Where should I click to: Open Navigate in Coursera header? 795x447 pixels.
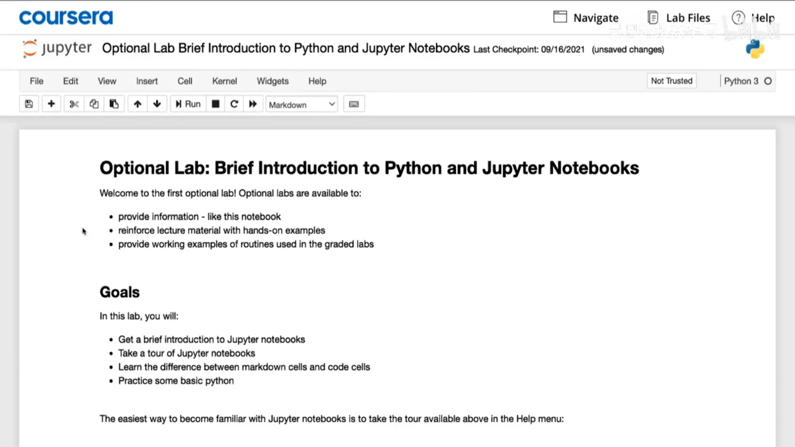coord(586,17)
